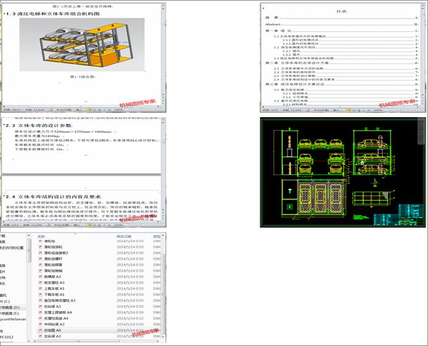Image resolution: width=428 pixels, height=346 pixels.
Task: Click the heading 2.4 立体车库结构设计的内容及要求
Action: (x=54, y=197)
